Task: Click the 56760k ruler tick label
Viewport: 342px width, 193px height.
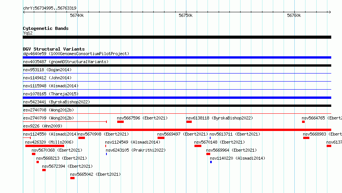Action: tap(294, 15)
